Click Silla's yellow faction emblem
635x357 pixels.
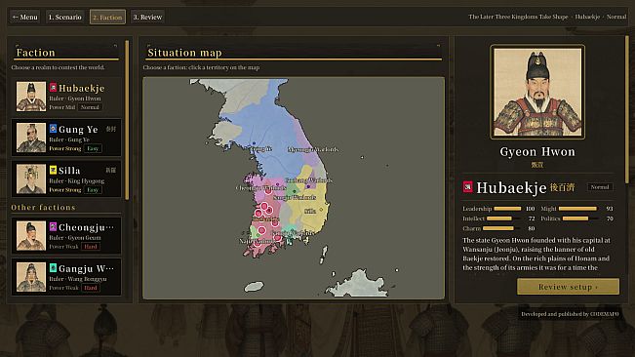point(53,170)
